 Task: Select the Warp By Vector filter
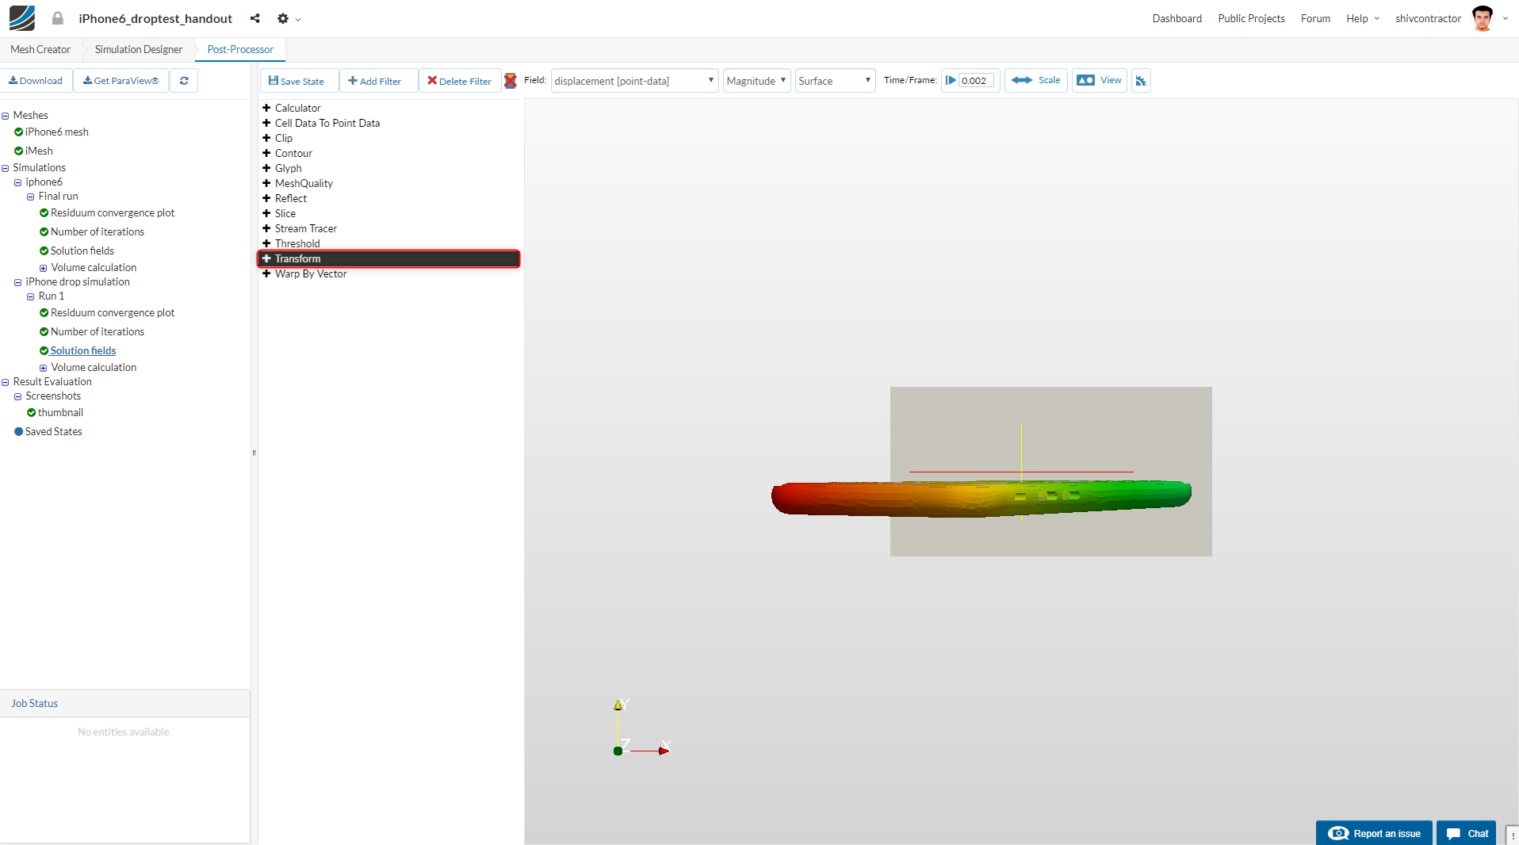pos(311,274)
